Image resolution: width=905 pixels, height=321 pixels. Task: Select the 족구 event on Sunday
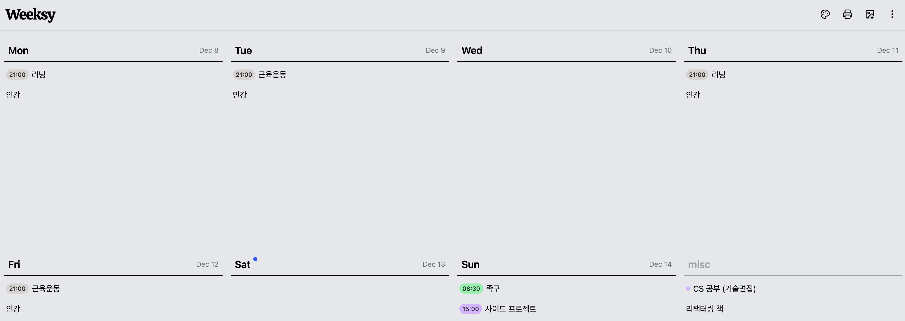pyautogui.click(x=493, y=288)
